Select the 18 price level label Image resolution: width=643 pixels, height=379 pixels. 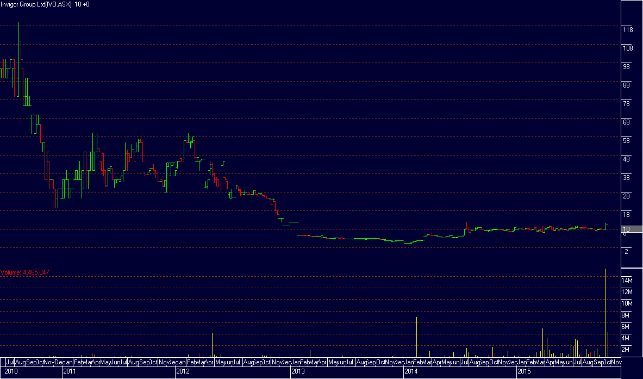tap(626, 215)
